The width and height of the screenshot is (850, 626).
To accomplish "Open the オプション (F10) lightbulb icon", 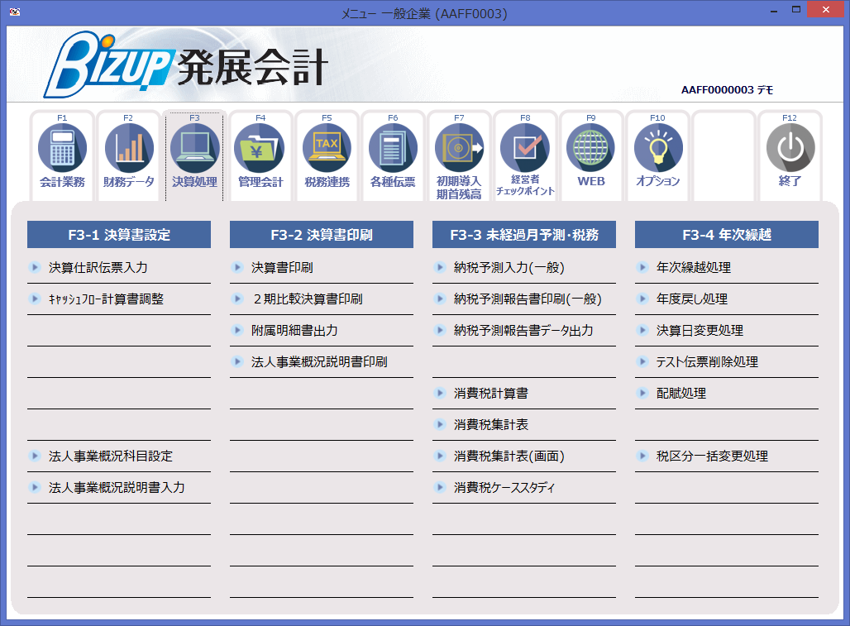I will 657,149.
